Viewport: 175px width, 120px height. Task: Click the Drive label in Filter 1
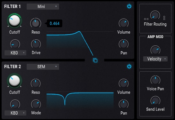pos(36,52)
